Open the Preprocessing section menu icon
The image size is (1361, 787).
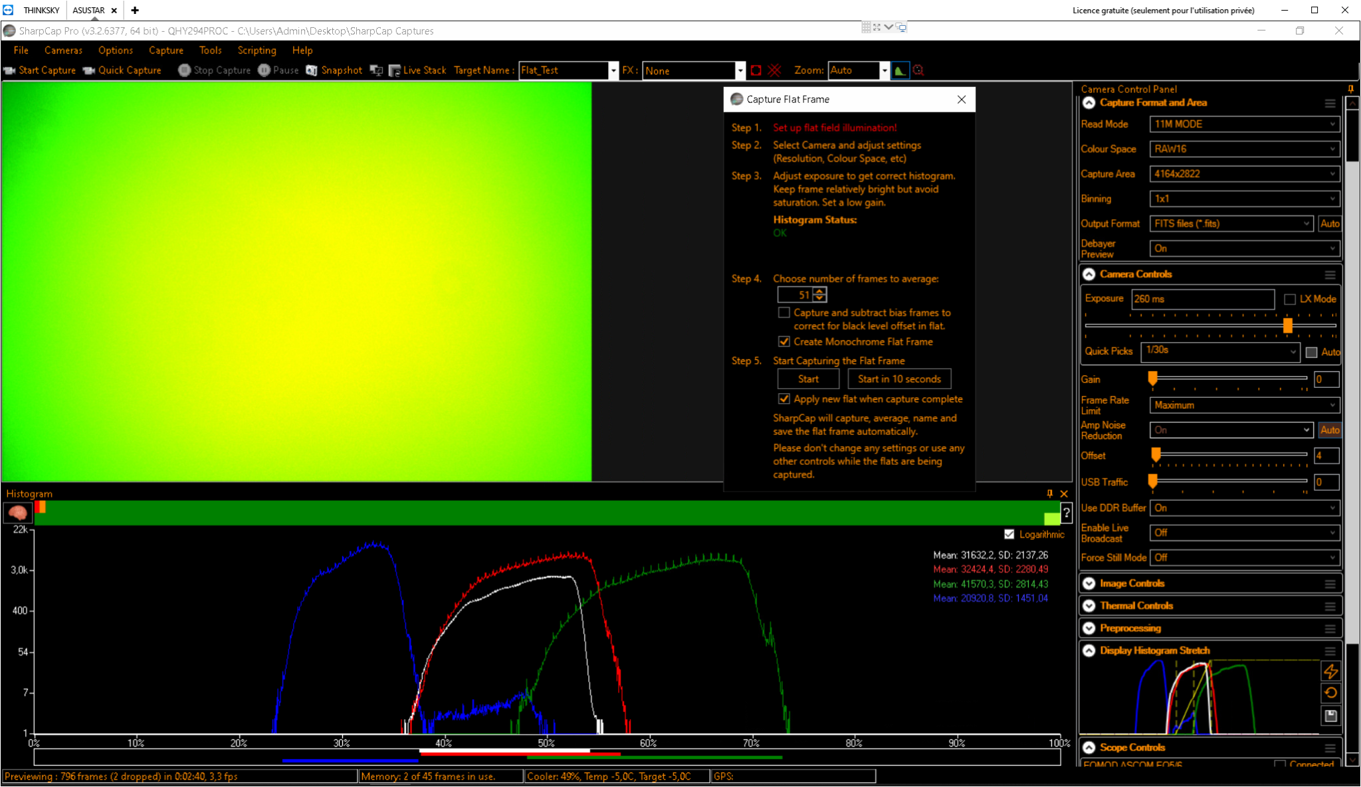click(1330, 629)
